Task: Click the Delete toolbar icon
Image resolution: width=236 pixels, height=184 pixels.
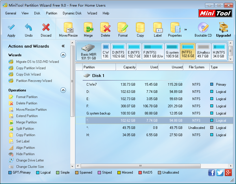Action: click(105, 27)
